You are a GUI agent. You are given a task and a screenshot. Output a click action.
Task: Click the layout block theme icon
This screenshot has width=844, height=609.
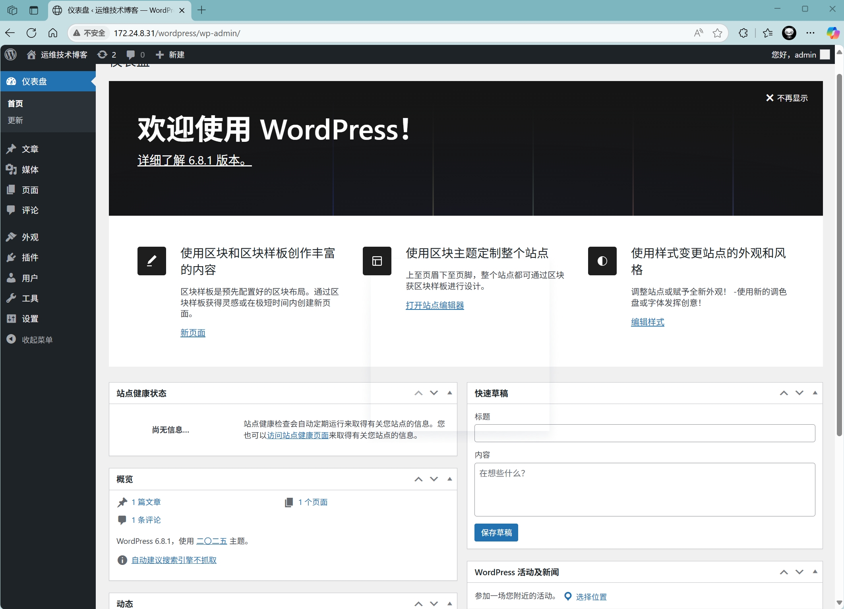(377, 261)
